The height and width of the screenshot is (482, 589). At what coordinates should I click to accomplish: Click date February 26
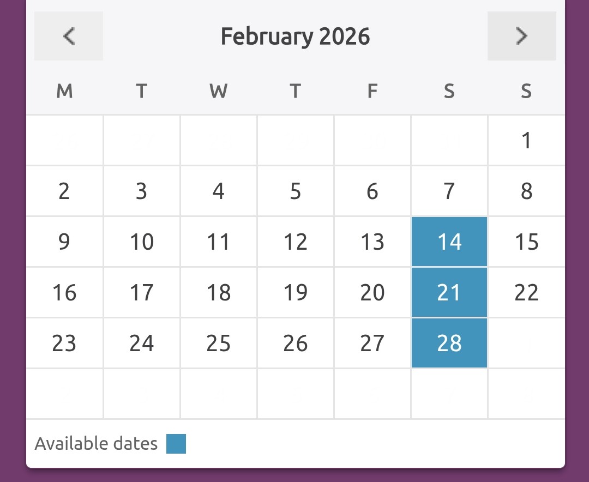[x=296, y=344]
